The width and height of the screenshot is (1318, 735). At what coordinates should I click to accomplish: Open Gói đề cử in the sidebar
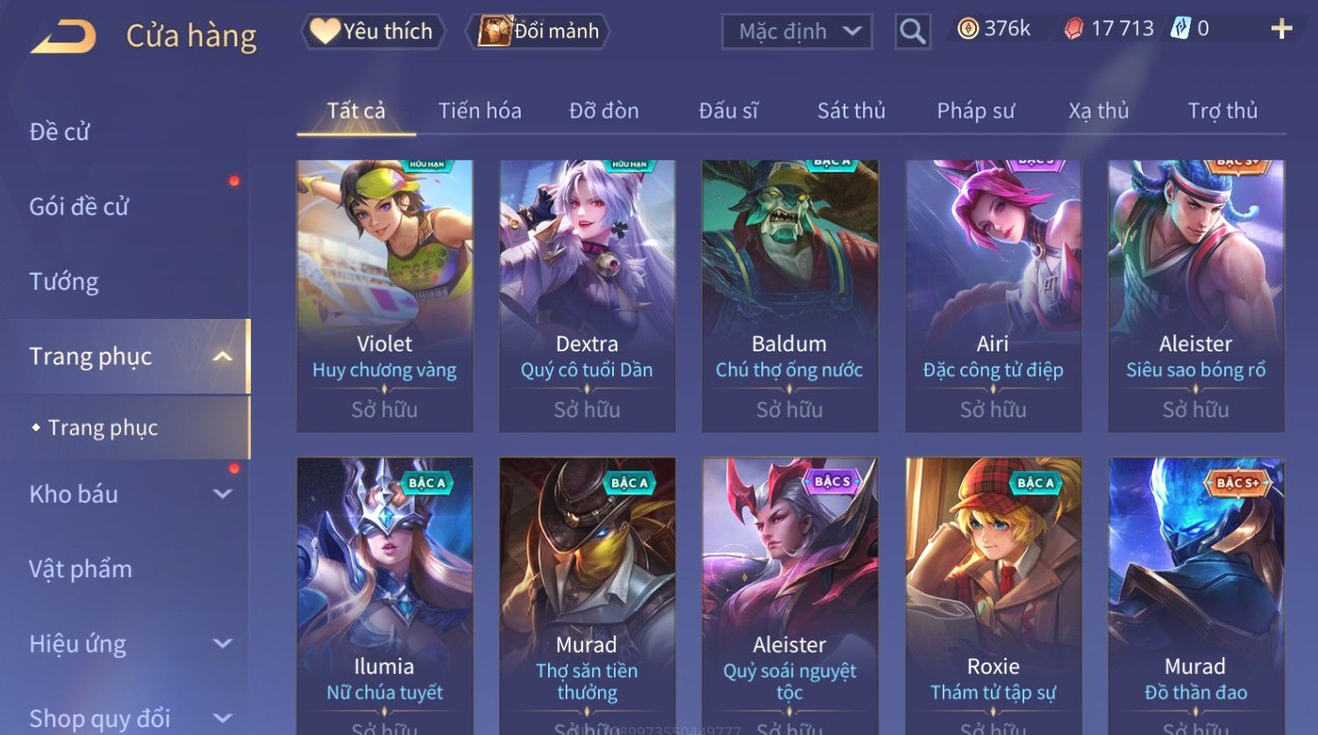tap(79, 207)
